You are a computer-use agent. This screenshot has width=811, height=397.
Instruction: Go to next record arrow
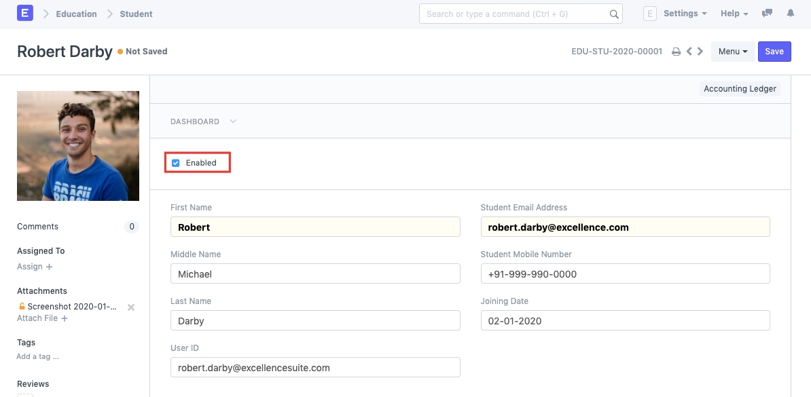pos(700,52)
